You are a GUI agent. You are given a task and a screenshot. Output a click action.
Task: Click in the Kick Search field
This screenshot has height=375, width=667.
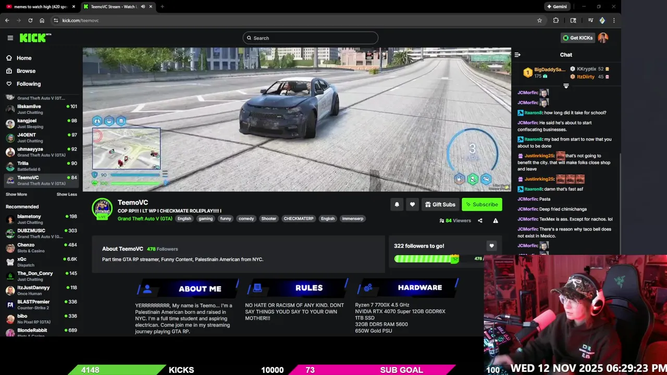[310, 38]
